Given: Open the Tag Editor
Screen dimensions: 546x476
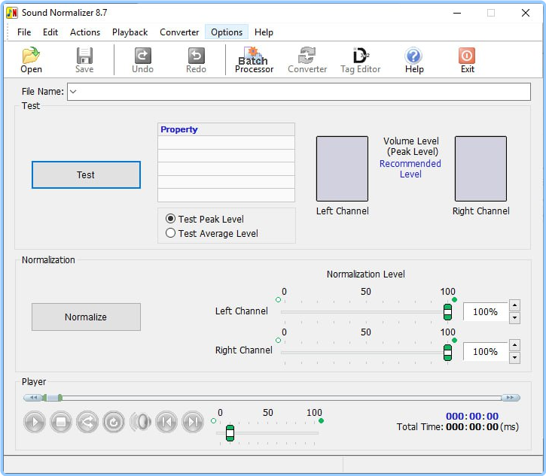Looking at the screenshot, I should [361, 60].
